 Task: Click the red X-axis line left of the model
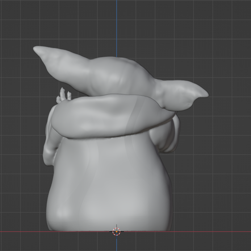(22, 231)
